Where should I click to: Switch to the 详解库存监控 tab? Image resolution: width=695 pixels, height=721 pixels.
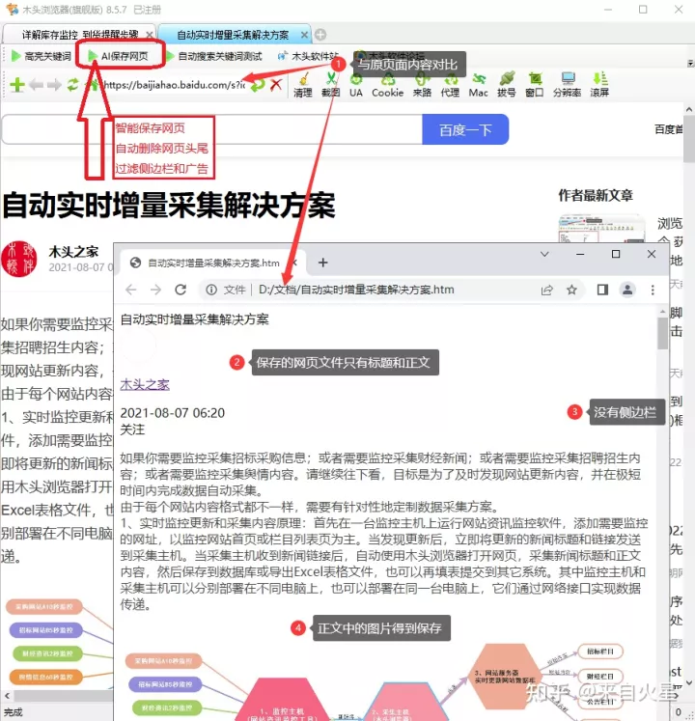(79, 35)
